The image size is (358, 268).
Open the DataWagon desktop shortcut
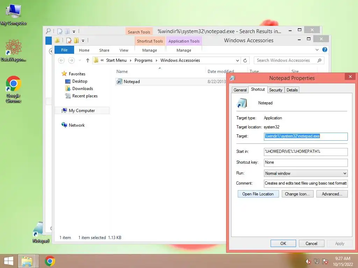[14, 50]
